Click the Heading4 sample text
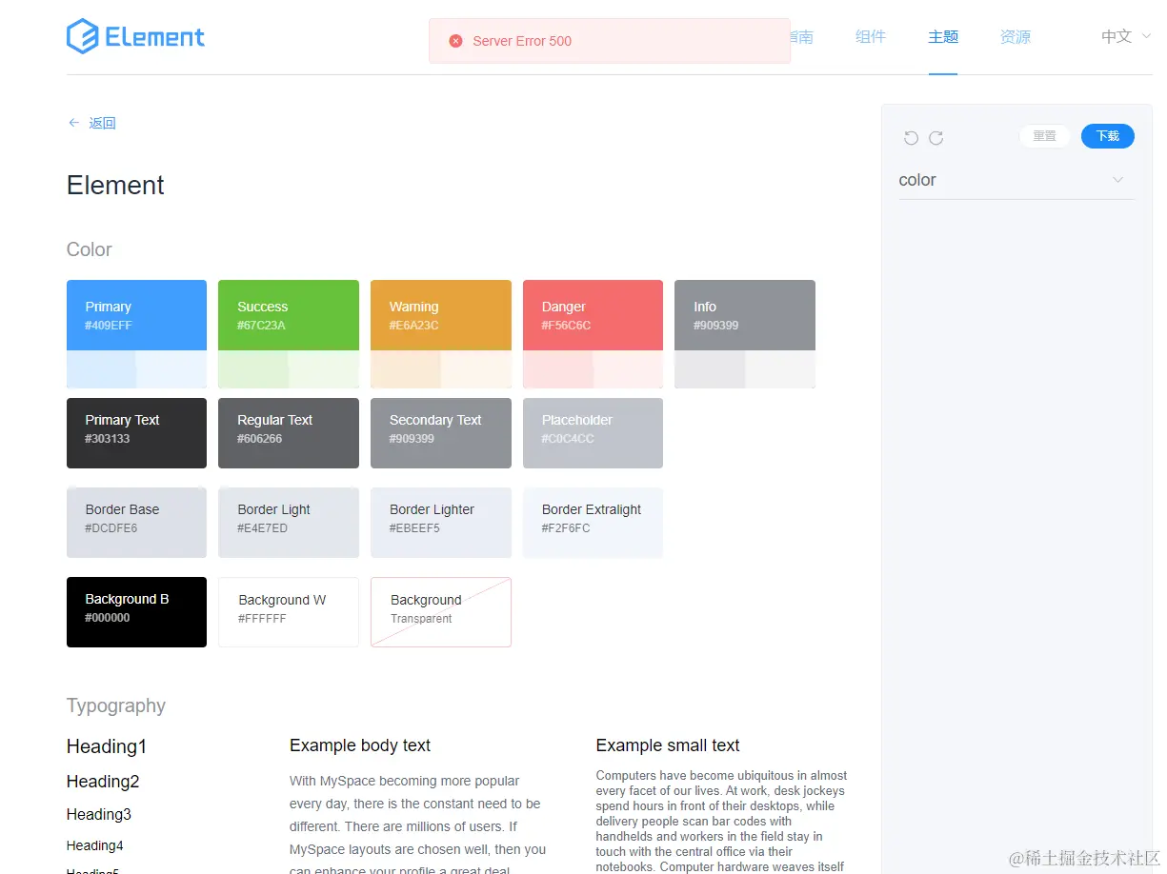 tap(95, 845)
